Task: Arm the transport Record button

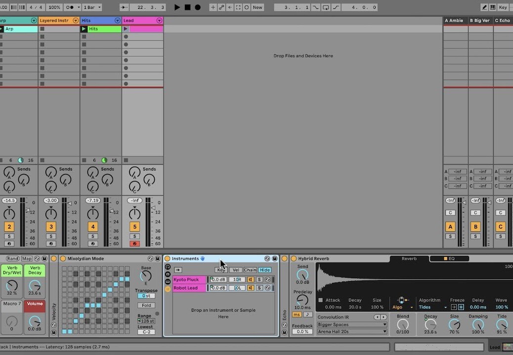Action: pos(198,7)
